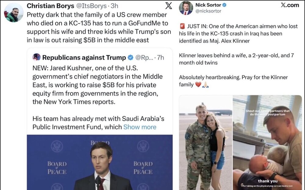Open the Nick Sortor display name
This screenshot has width=305, height=190.
point(208,5)
